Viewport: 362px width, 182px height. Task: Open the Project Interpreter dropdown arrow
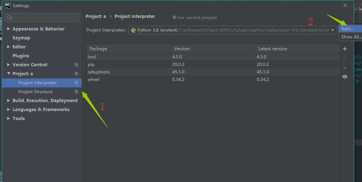point(333,30)
